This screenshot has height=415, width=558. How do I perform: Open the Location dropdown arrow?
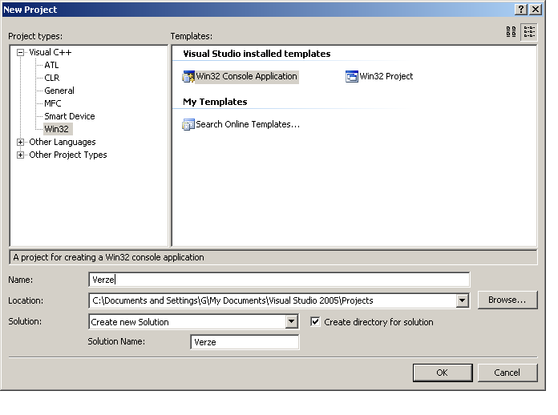tap(462, 300)
